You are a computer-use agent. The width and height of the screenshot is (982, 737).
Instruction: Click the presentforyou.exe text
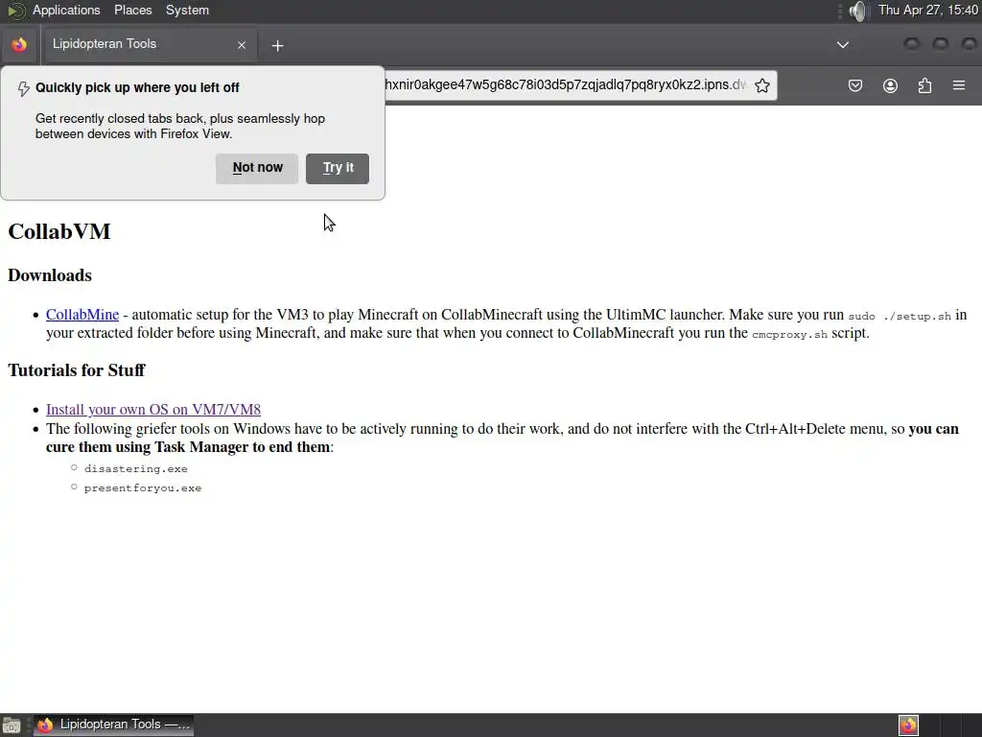point(143,488)
